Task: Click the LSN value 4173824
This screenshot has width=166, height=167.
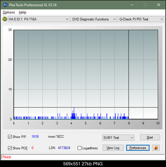Action: click(x=64, y=148)
